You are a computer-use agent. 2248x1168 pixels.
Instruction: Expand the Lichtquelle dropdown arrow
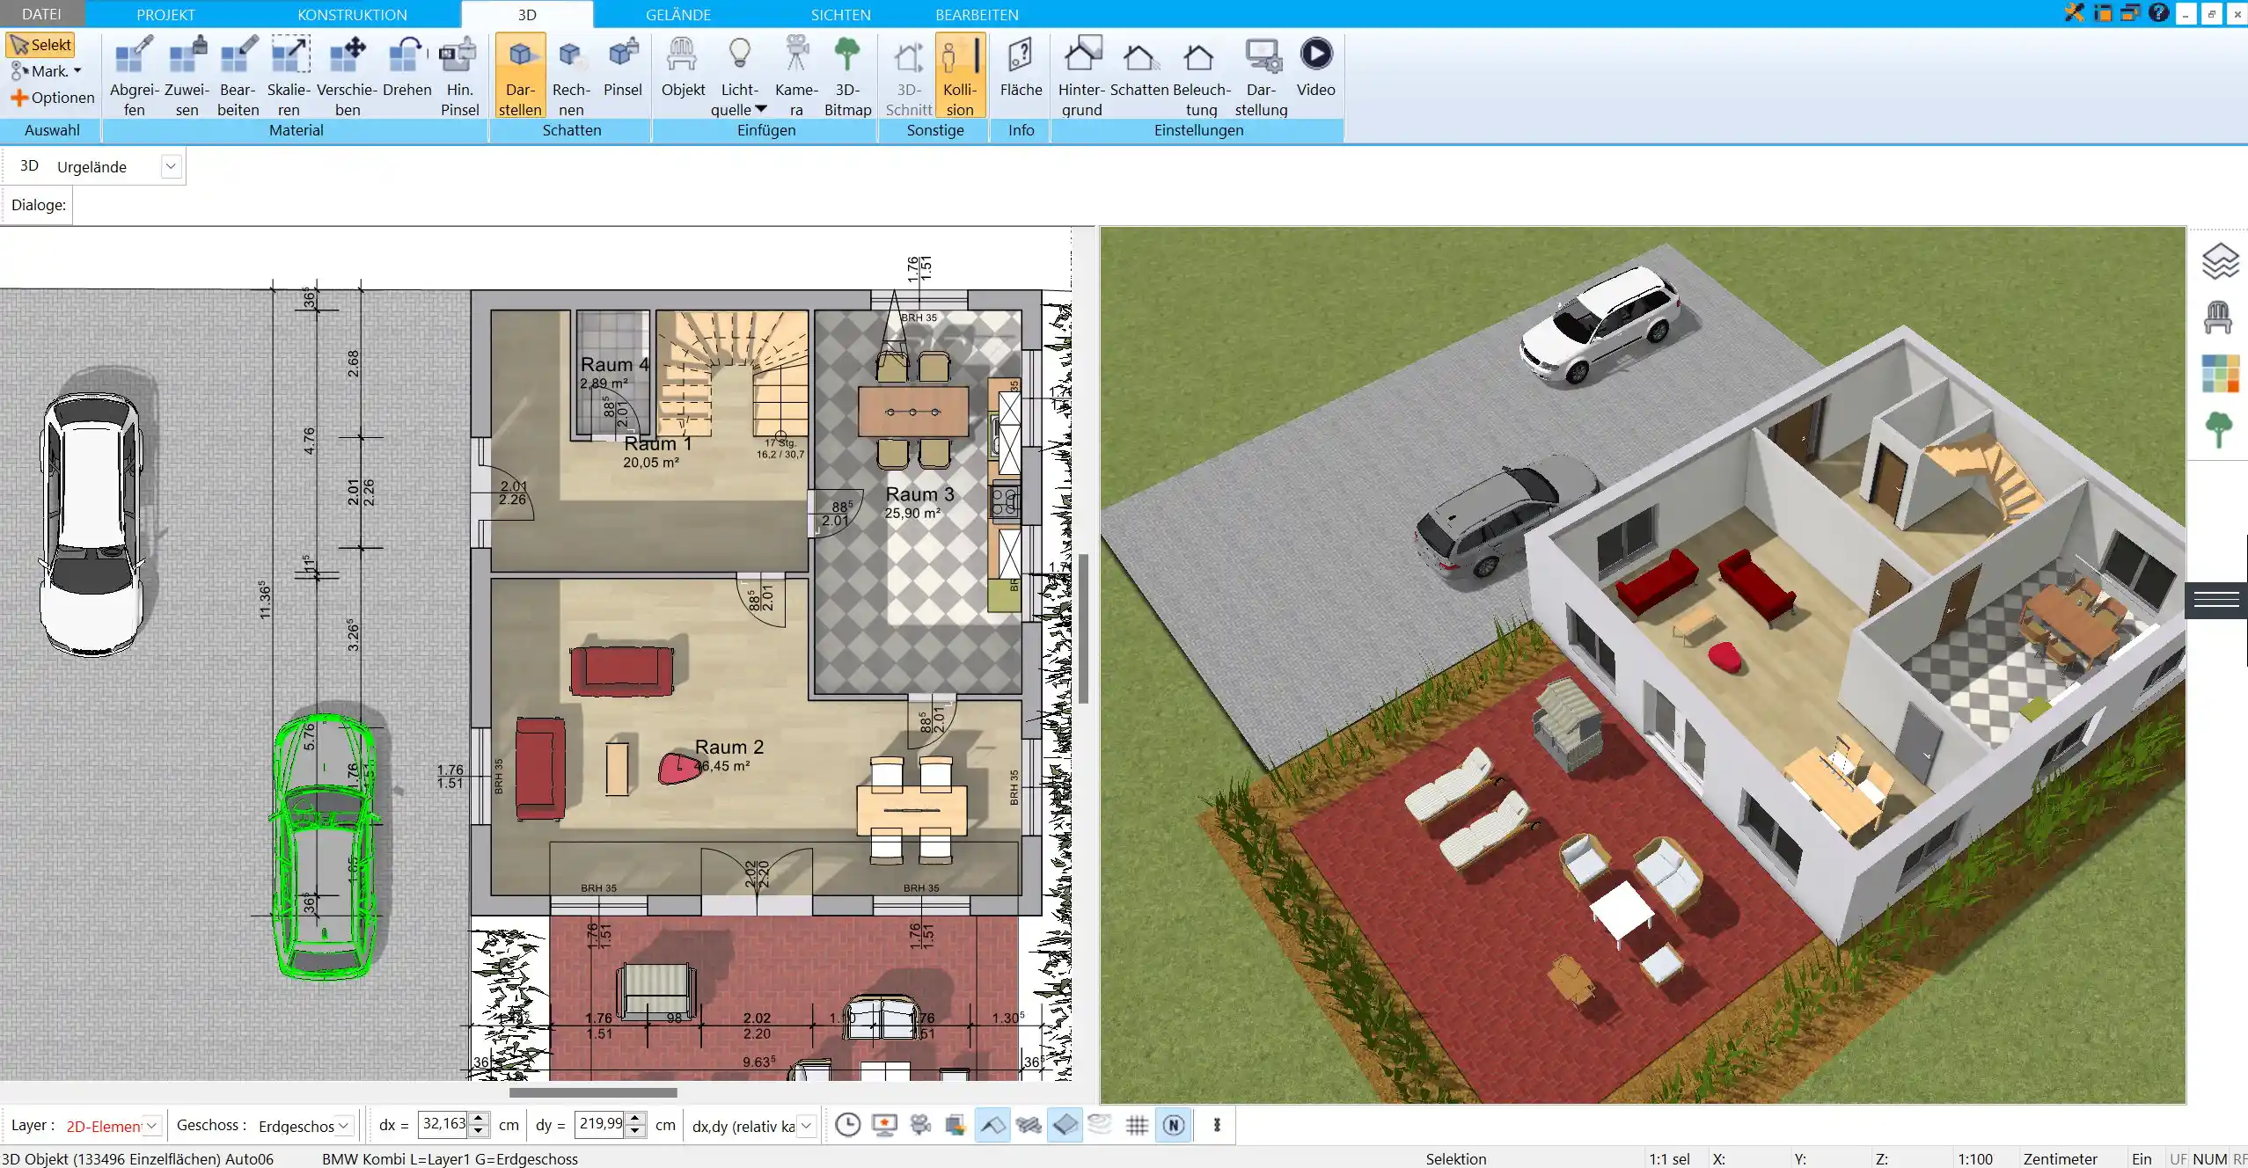(x=761, y=109)
